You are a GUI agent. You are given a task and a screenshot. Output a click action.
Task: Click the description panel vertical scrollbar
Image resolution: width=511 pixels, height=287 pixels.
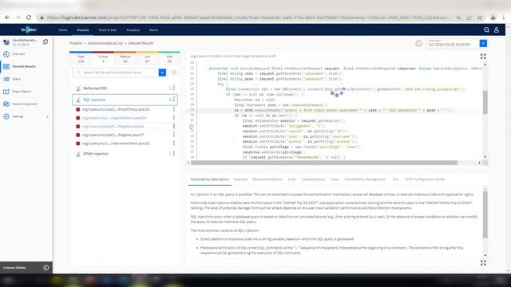pos(485,214)
